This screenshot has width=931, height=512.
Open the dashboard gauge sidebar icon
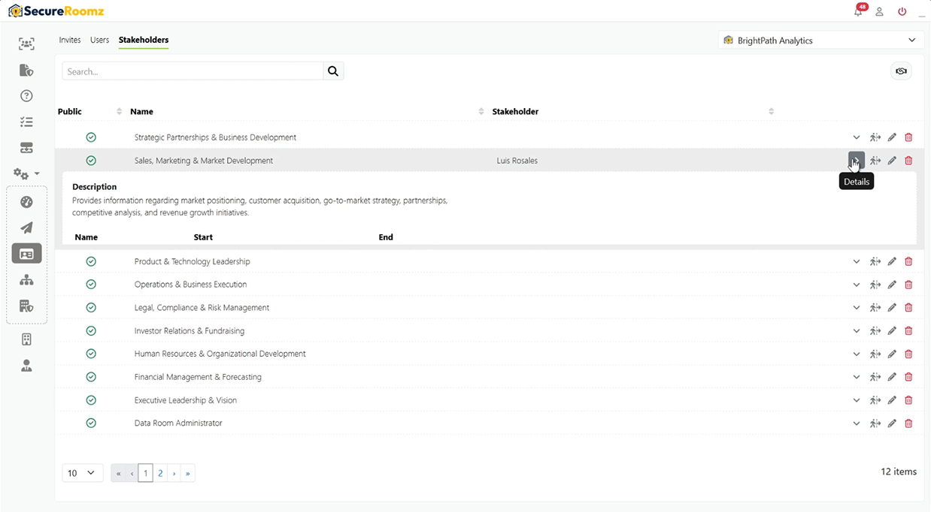(x=26, y=202)
